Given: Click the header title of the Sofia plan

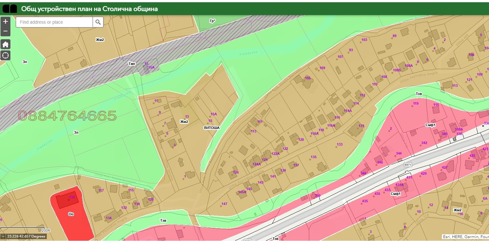Looking at the screenshot, I should (x=89, y=9).
